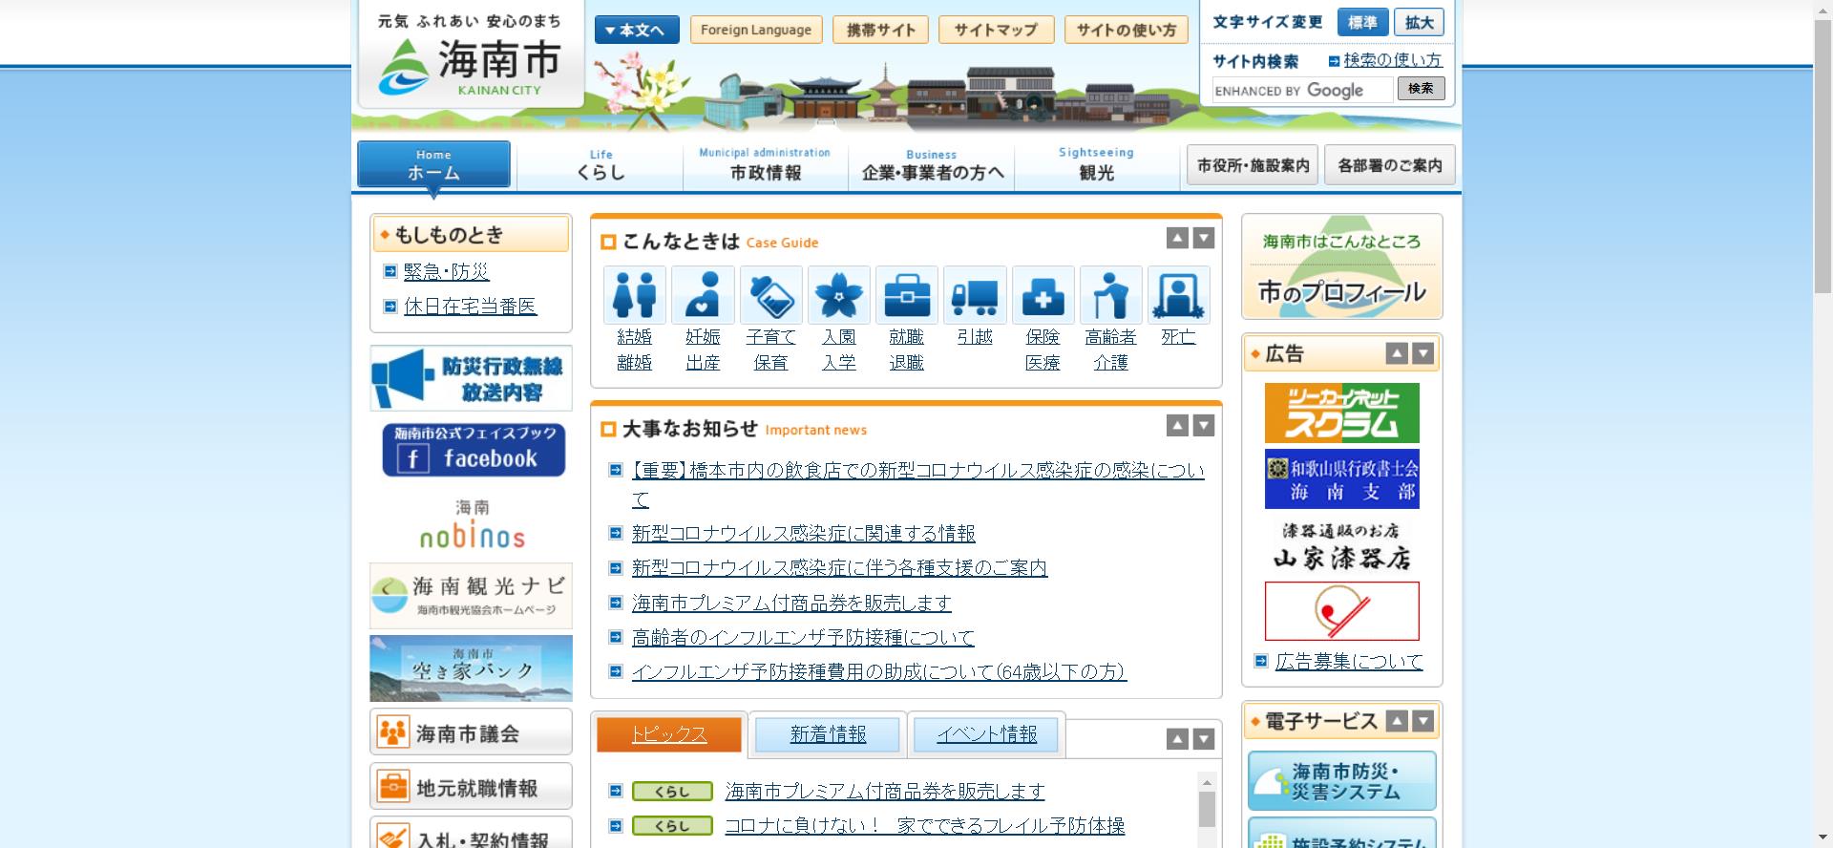This screenshot has width=1833, height=848.
Task: Click the 山家漆器店 advertisement
Action: tap(1341, 545)
